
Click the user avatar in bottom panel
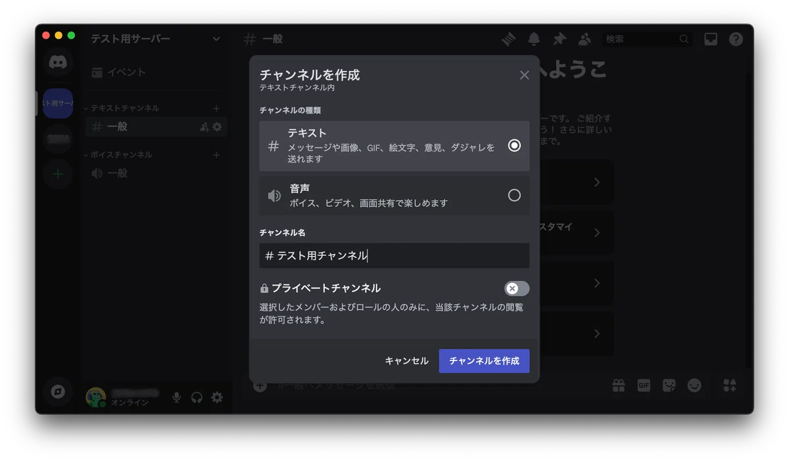pos(96,397)
